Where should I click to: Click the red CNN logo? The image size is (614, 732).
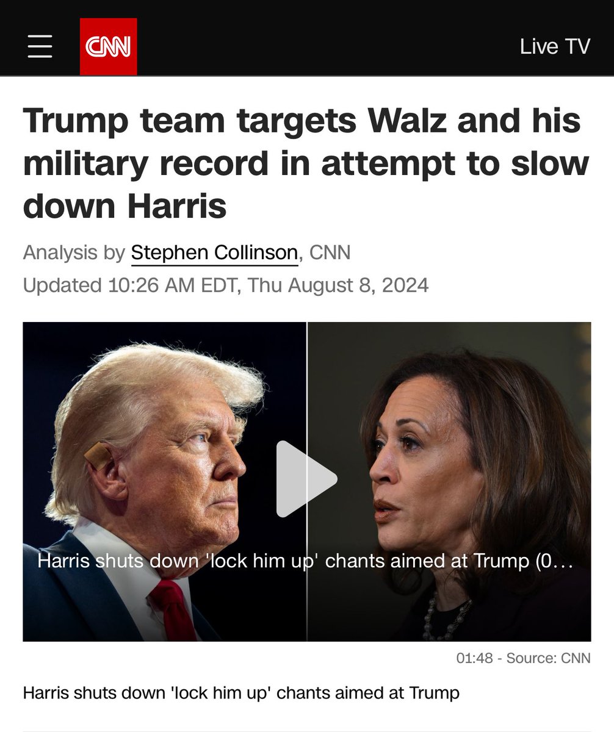tap(108, 46)
